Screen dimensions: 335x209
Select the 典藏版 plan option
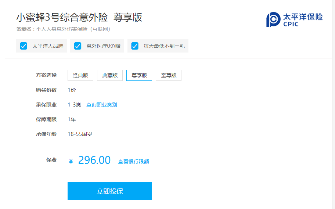coord(110,75)
